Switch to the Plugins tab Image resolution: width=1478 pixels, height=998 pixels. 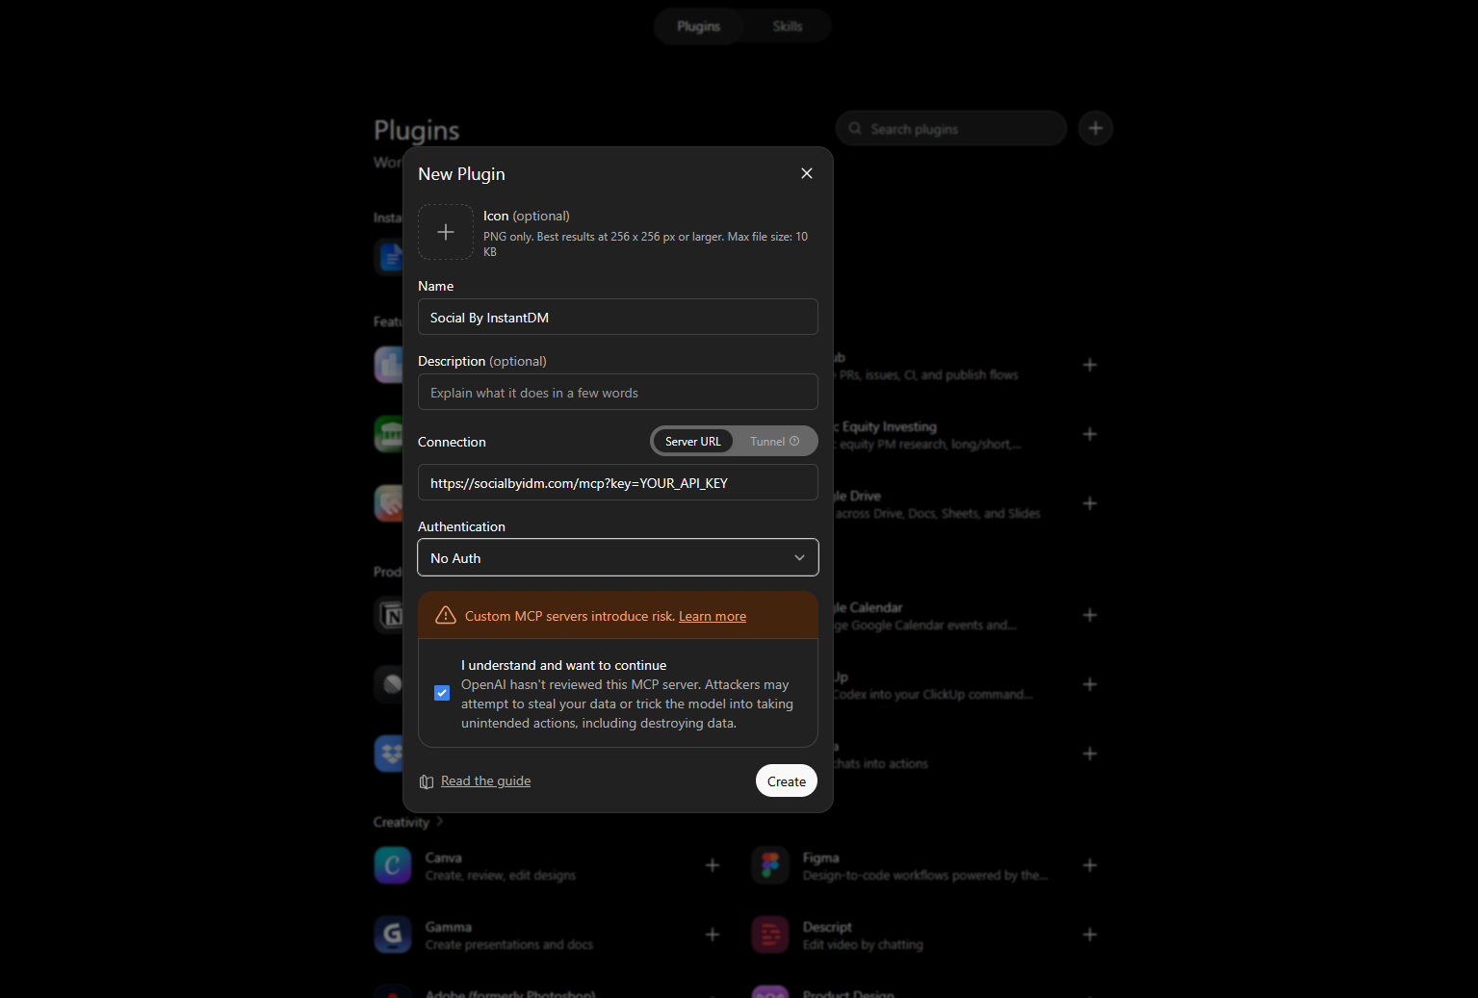(698, 26)
